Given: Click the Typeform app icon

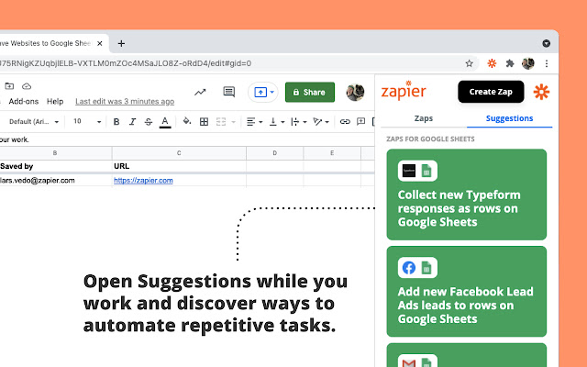Looking at the screenshot, I should click(409, 171).
